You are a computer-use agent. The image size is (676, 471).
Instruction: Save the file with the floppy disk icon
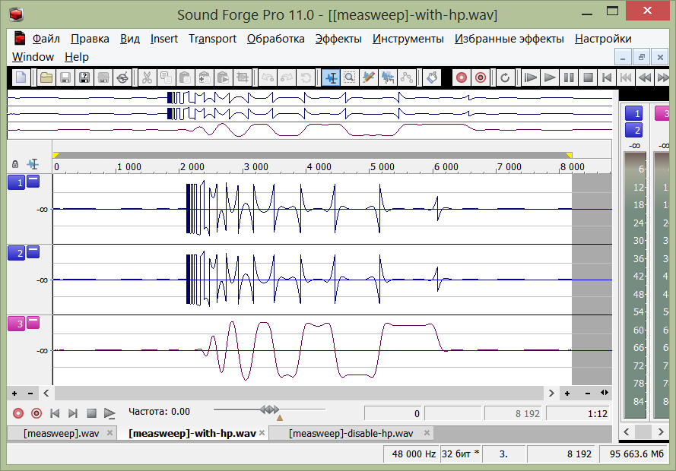tap(65, 78)
